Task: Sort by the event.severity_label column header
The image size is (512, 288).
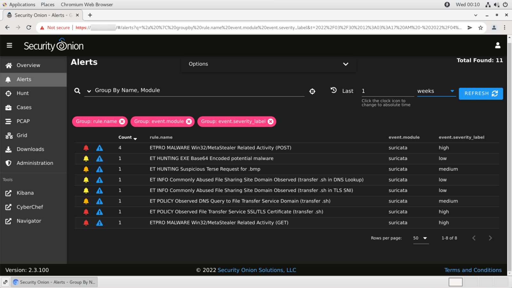Action: 461,137
